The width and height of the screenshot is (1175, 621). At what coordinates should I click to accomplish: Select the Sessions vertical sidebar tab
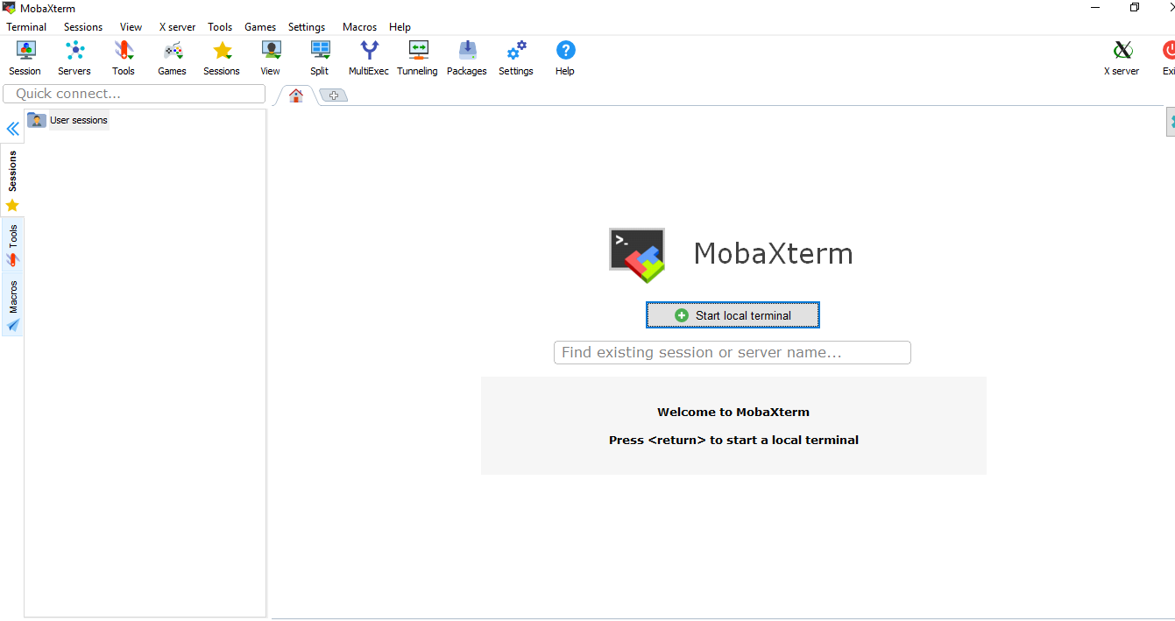[12, 181]
